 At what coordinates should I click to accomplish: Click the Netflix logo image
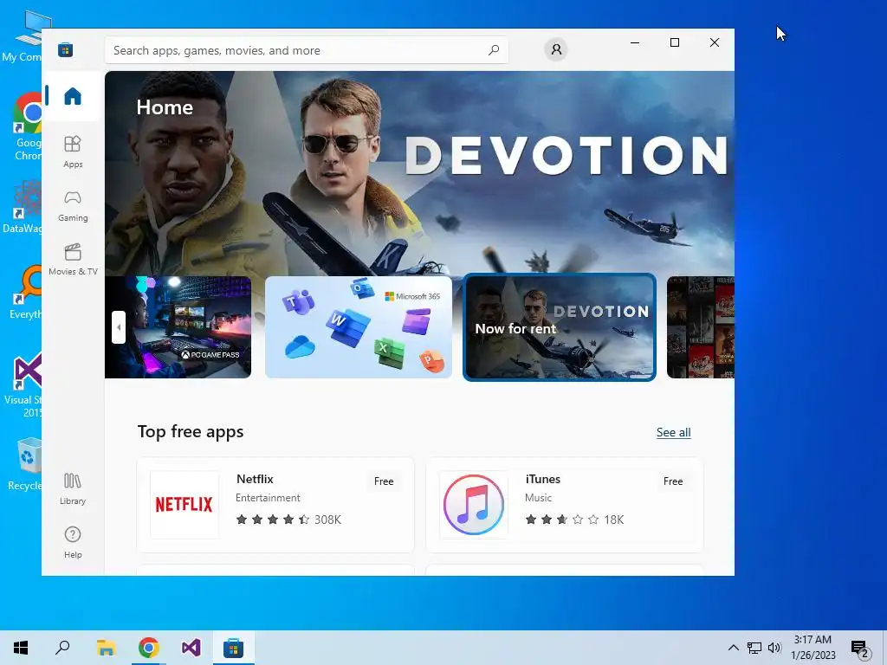coord(184,505)
